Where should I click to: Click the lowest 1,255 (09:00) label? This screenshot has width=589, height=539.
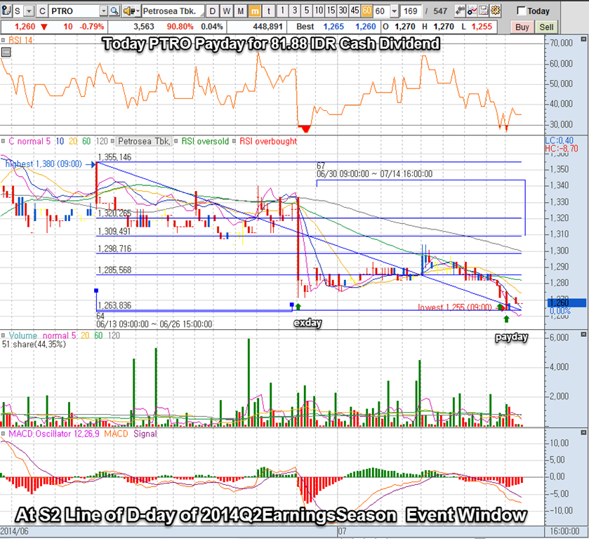[x=454, y=307]
